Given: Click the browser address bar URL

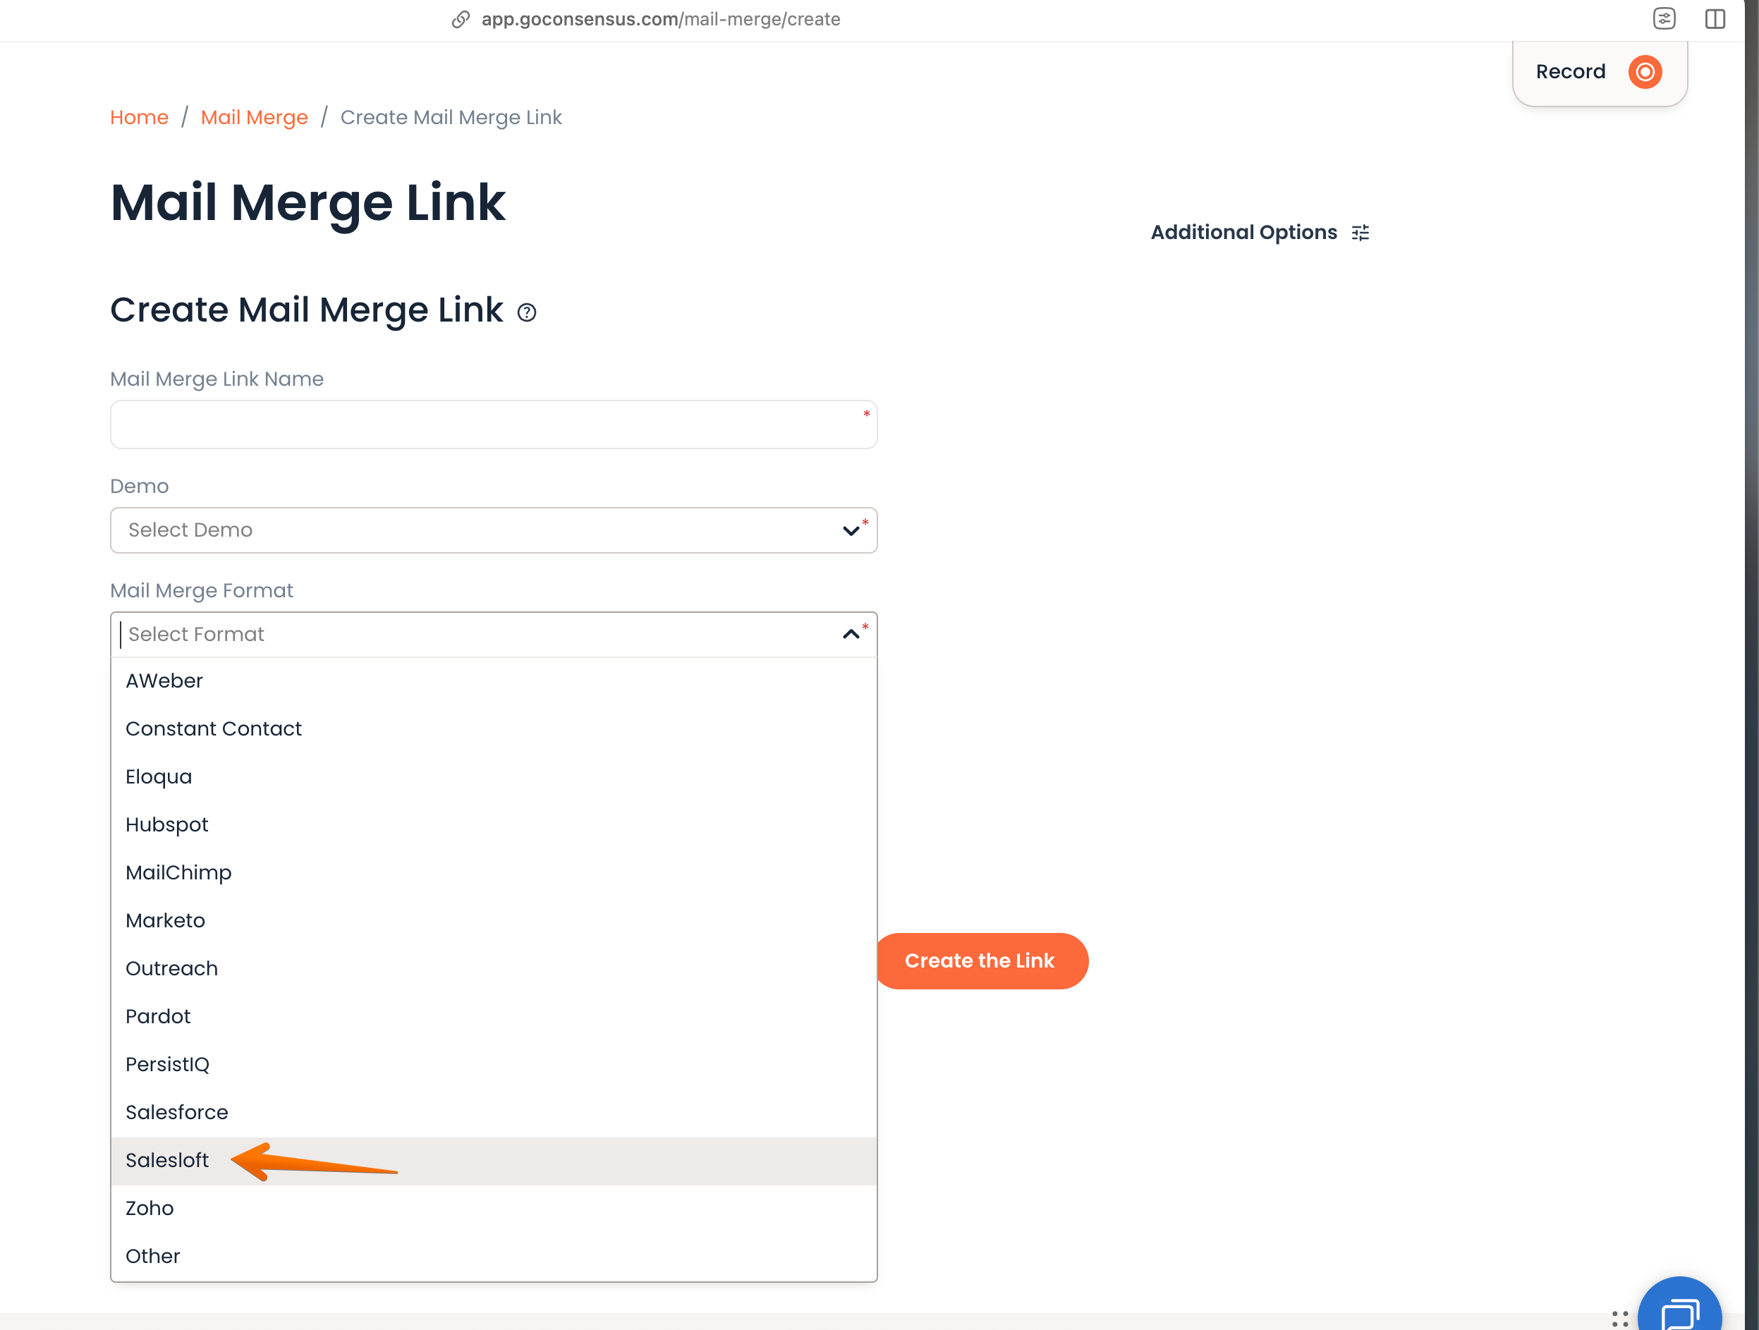Looking at the screenshot, I should coord(661,19).
